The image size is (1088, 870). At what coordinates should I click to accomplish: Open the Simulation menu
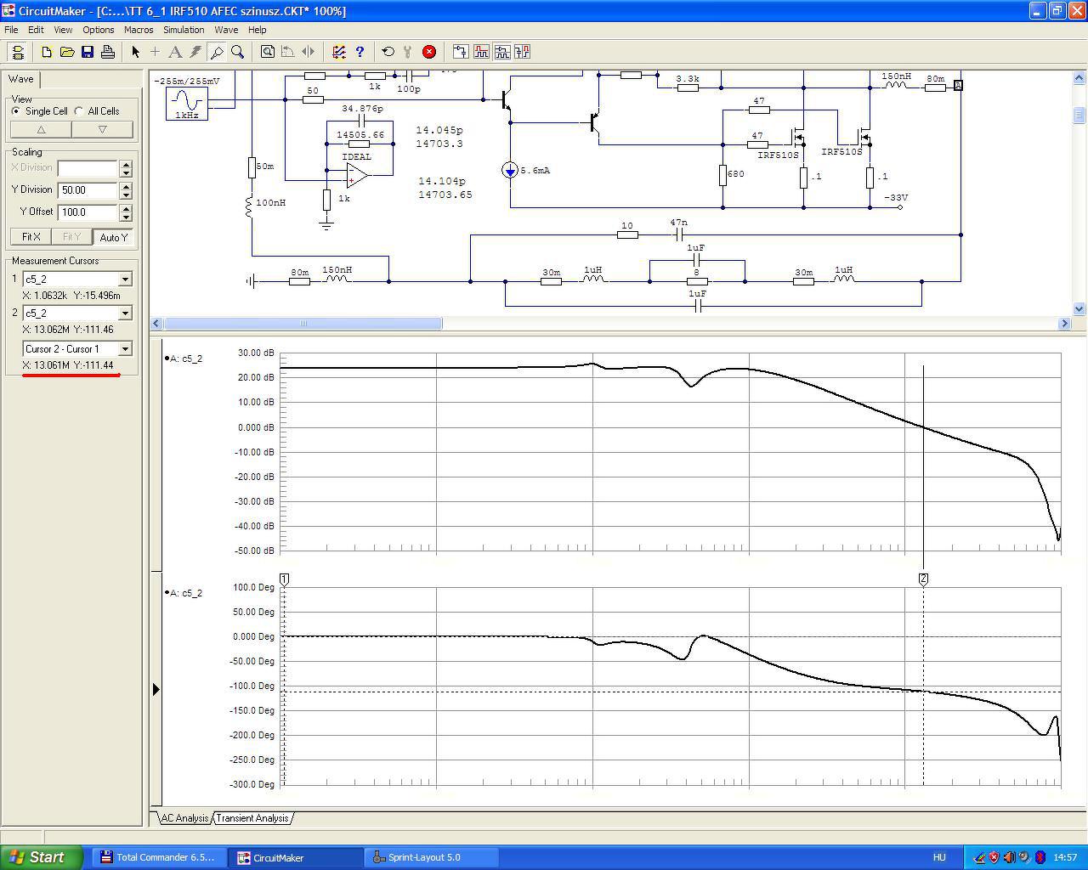(184, 30)
